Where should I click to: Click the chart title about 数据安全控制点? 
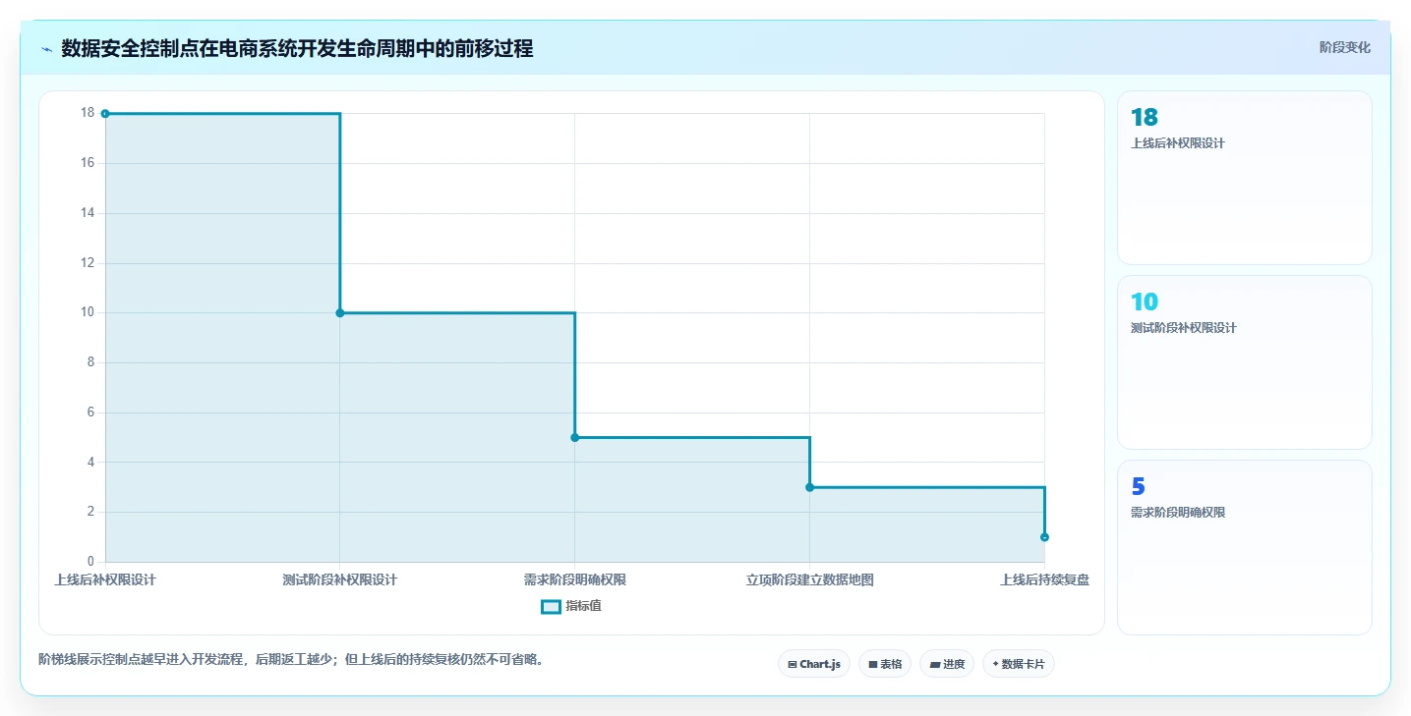[x=297, y=48]
